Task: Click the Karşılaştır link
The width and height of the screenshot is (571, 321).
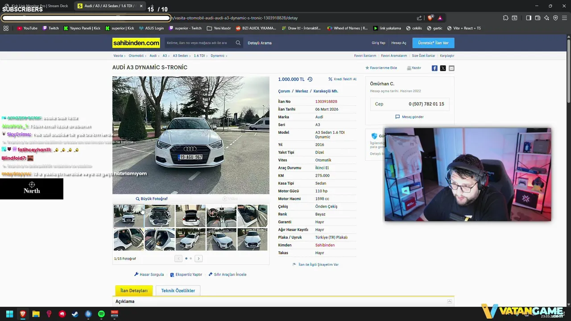Action: click(x=447, y=56)
